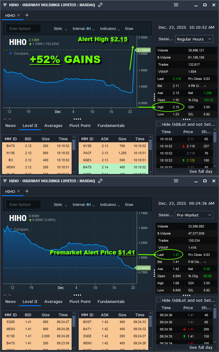The height and width of the screenshot is (352, 219).
Task: Close the HIHO tab in the Regular Hours window
Action: (x=19, y=15)
